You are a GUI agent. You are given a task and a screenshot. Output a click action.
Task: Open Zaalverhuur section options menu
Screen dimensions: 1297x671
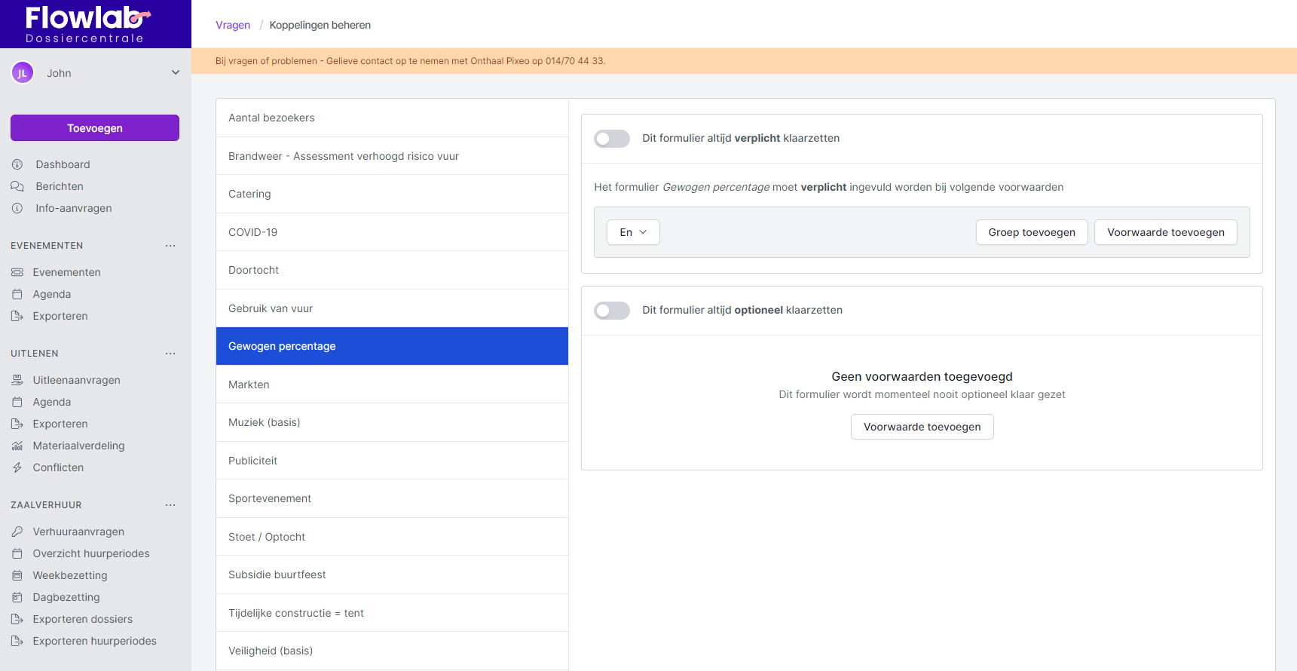(170, 505)
